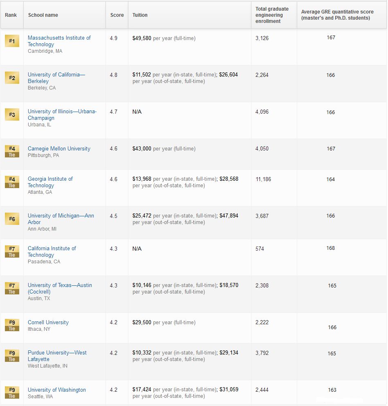Click Cornell's #9 Tie badge
Viewport: 388px width, 406px height.
pyautogui.click(x=12, y=325)
